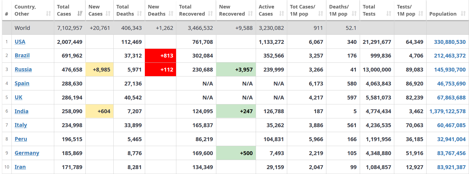
Task: Open the UK country link
Action: tap(19, 97)
